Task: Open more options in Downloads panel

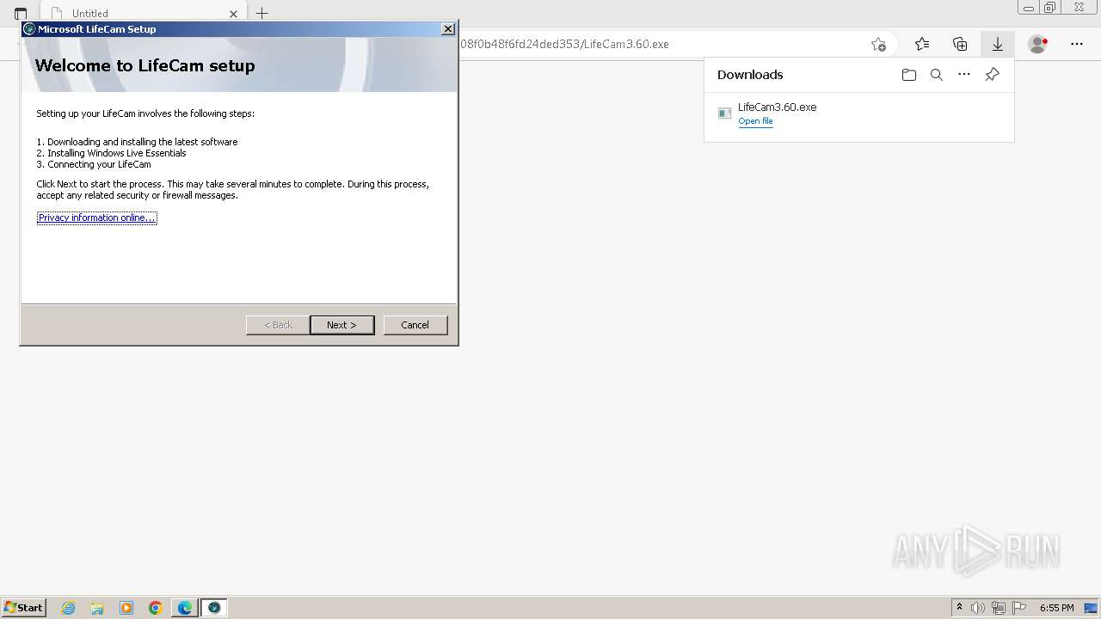Action: pos(964,75)
